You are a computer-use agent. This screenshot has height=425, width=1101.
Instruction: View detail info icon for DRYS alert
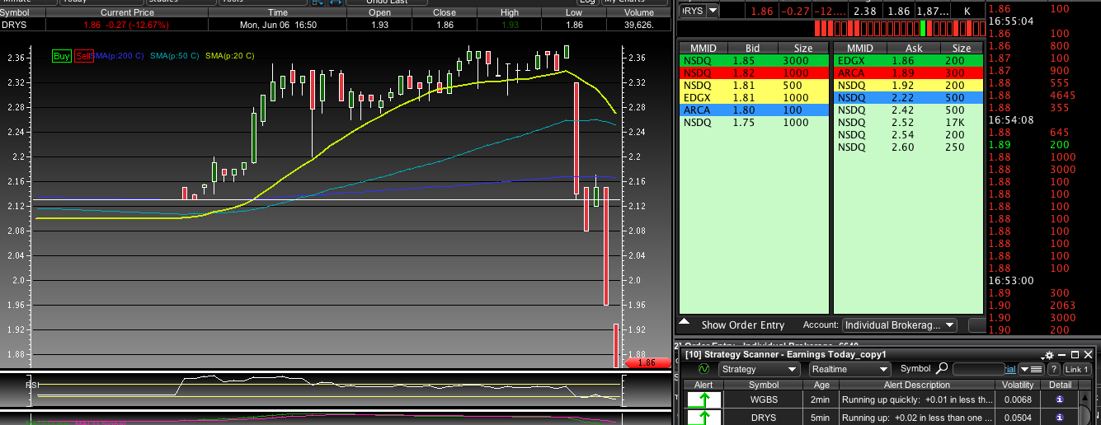[1060, 418]
